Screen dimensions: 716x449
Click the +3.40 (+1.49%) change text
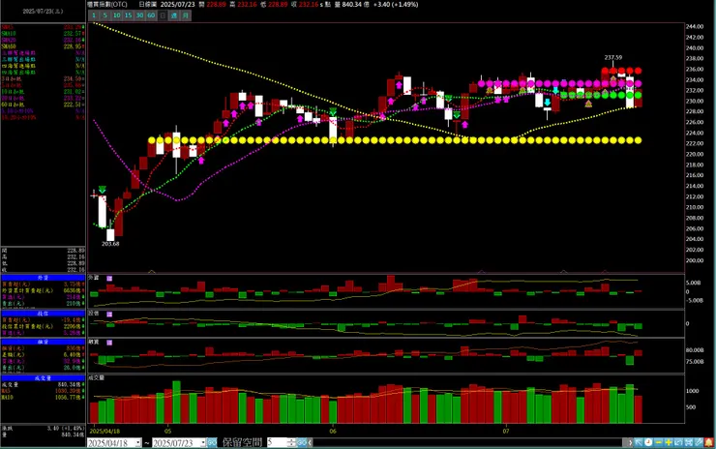pos(396,5)
